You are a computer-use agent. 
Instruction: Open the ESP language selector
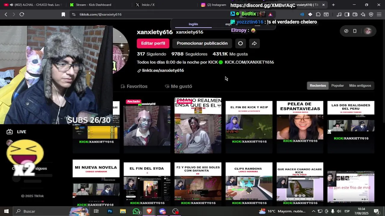tap(347, 211)
